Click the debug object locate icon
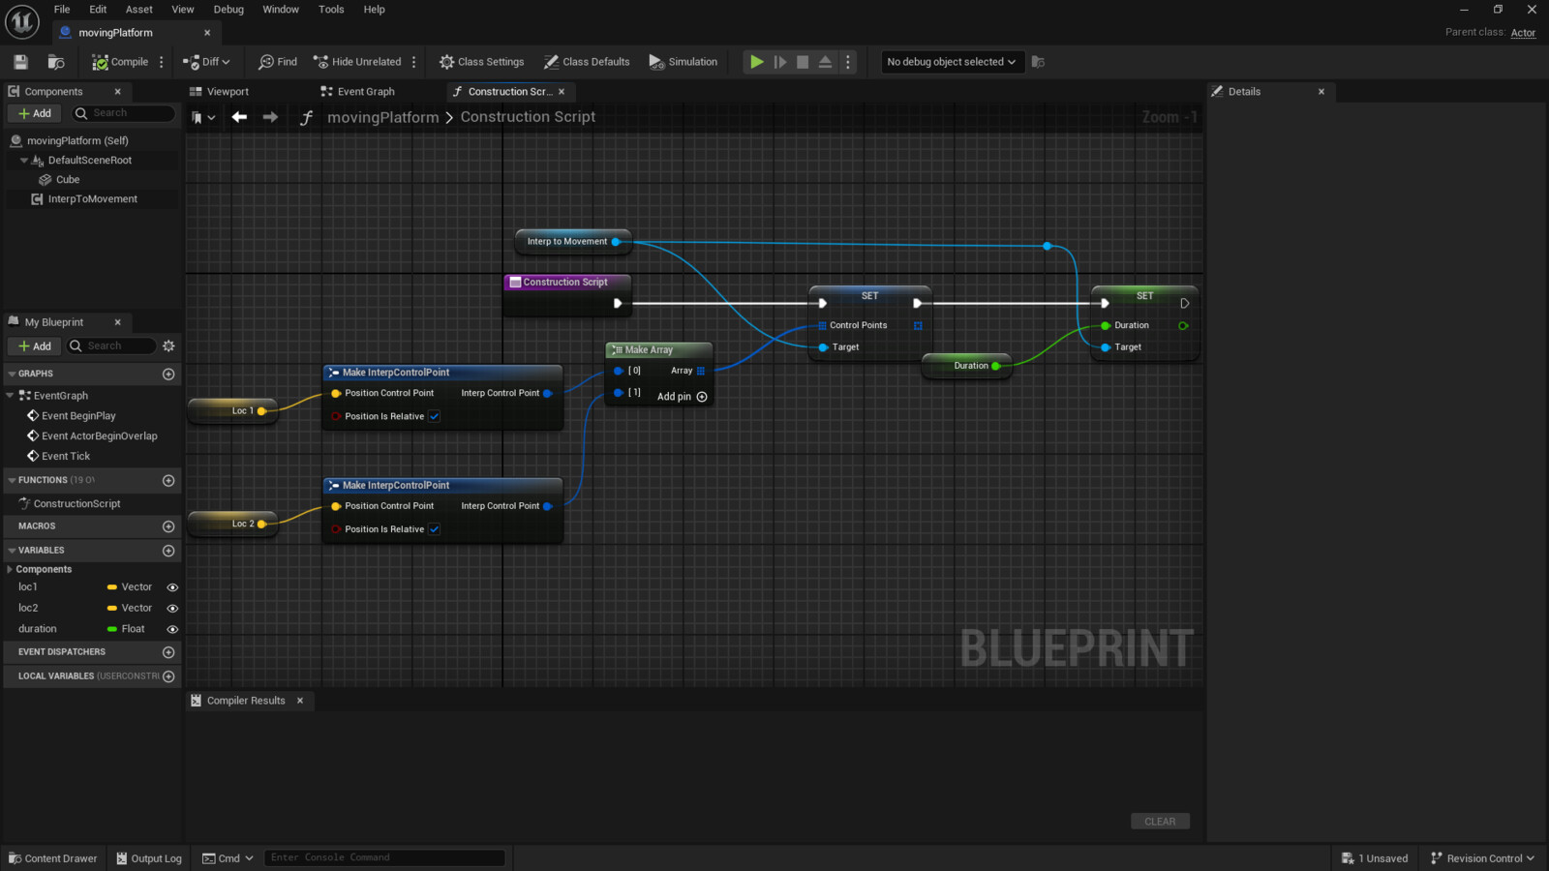The image size is (1549, 871). point(1038,62)
